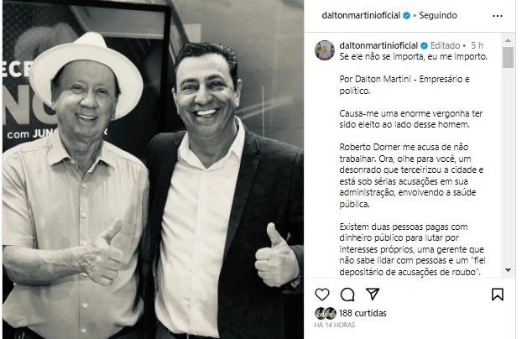Viewport: 527px width, 339px height.
Task: Open the daltonmartinioficial profile avatar
Action: click(325, 50)
